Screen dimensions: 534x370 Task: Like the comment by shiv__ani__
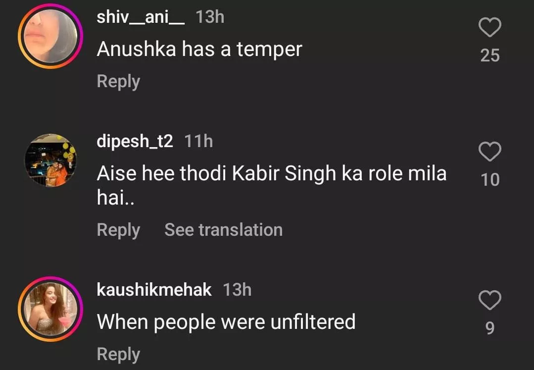click(490, 28)
